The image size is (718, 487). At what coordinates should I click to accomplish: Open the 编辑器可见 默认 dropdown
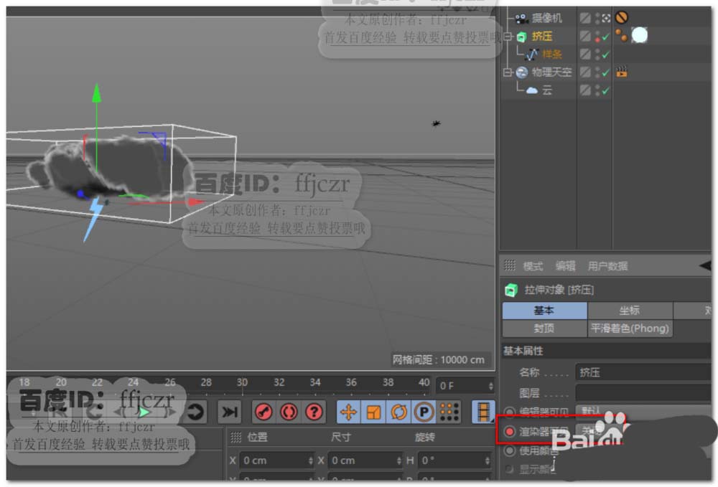pos(643,411)
